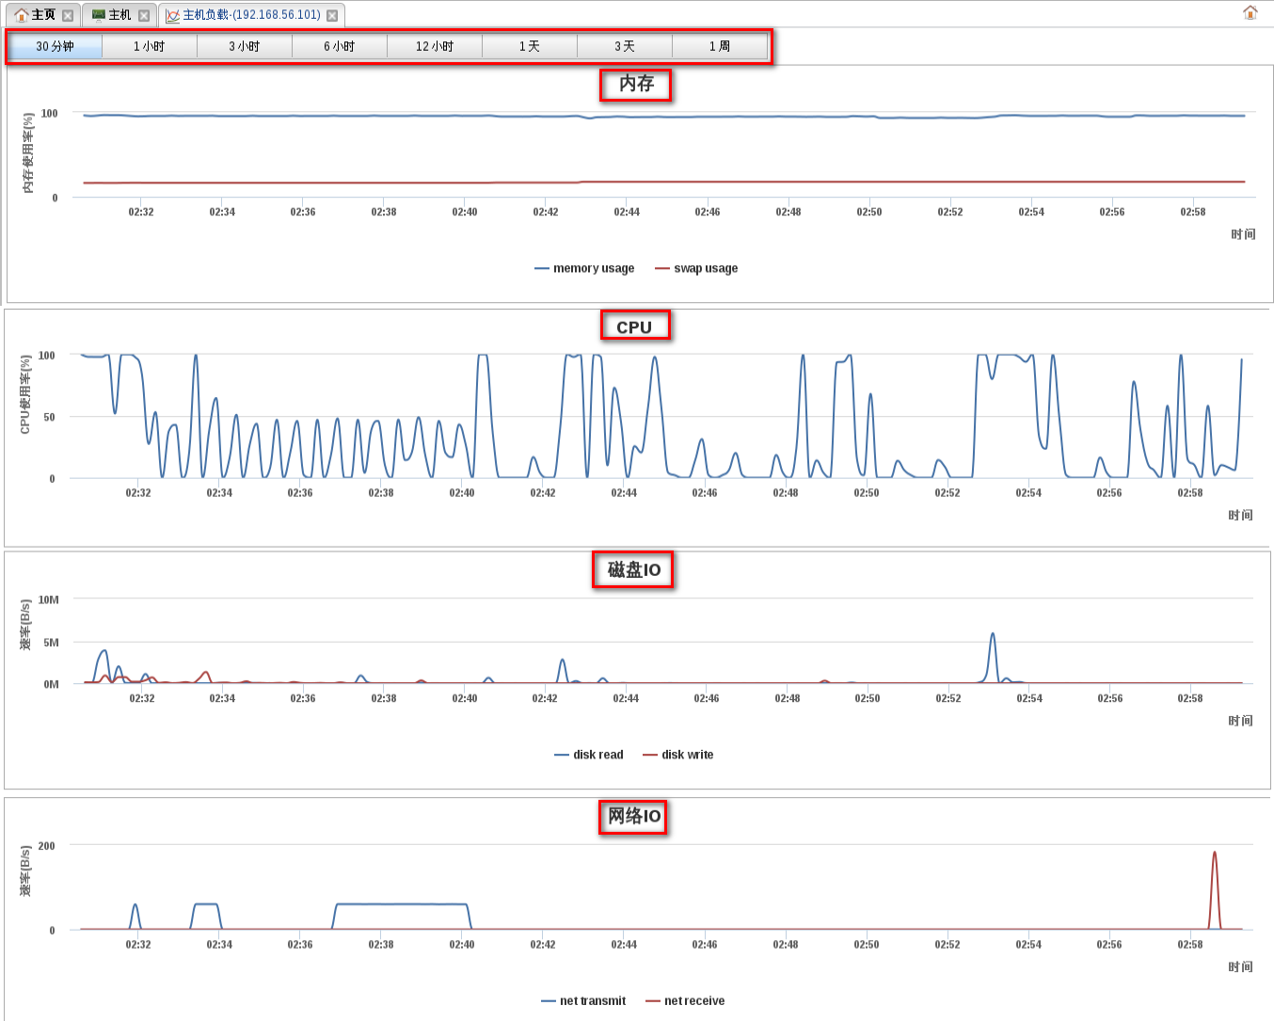The width and height of the screenshot is (1274, 1021).
Task: Click the 内存 chart title
Action: point(636,84)
